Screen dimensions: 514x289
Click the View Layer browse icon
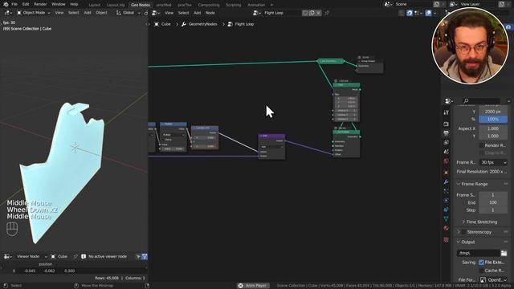pyautogui.click(x=453, y=4)
